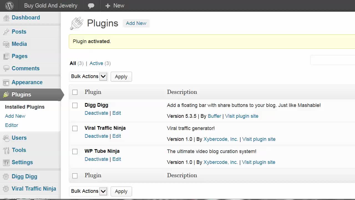Open the bottom Bulk Actions dropdown
This screenshot has height=200, width=355.
[x=88, y=191]
